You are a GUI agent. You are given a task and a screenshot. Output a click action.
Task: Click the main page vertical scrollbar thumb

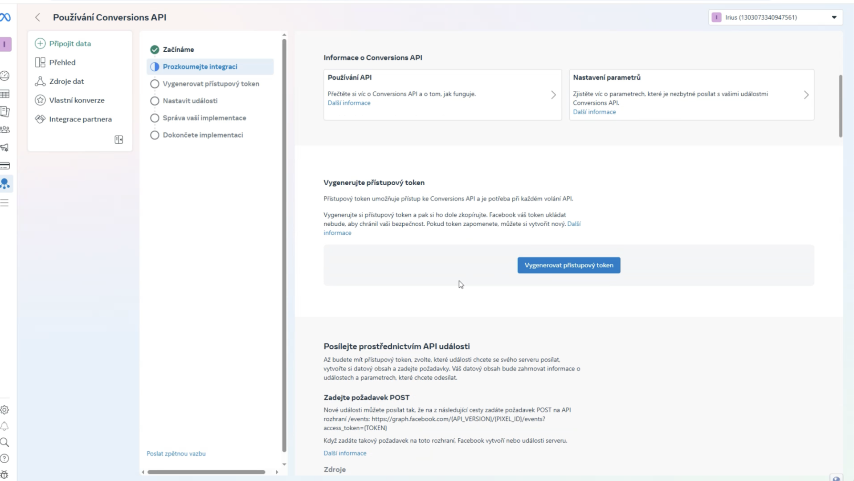coord(840,106)
